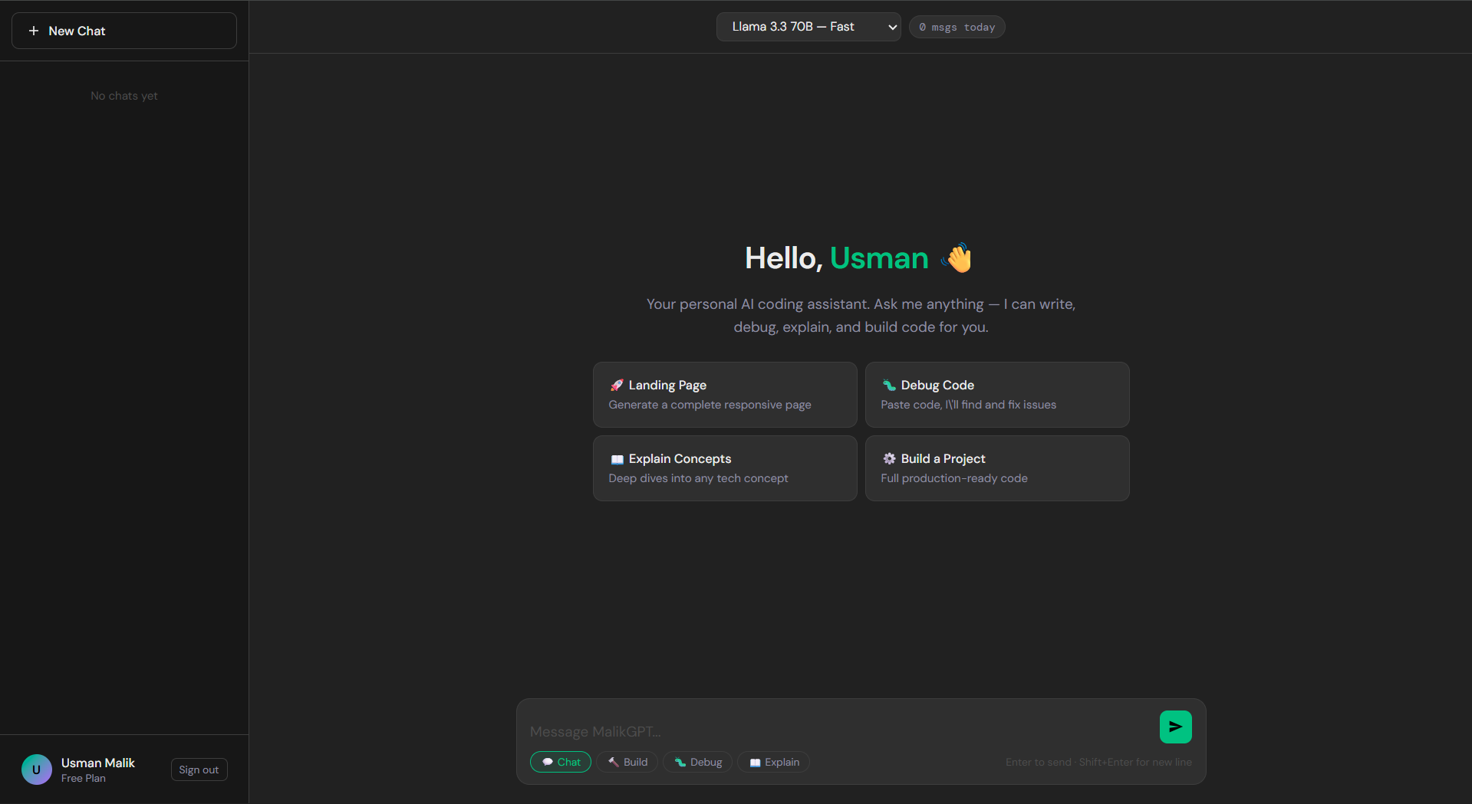Expand the model dropdown chevron

point(892,26)
